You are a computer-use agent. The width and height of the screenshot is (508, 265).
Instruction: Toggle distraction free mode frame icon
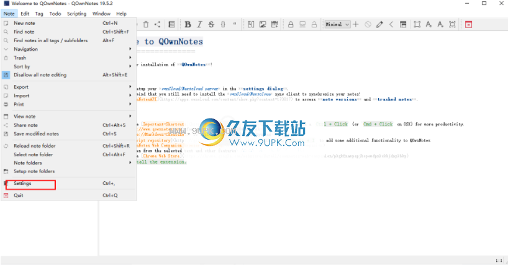pyautogui.click(x=417, y=24)
